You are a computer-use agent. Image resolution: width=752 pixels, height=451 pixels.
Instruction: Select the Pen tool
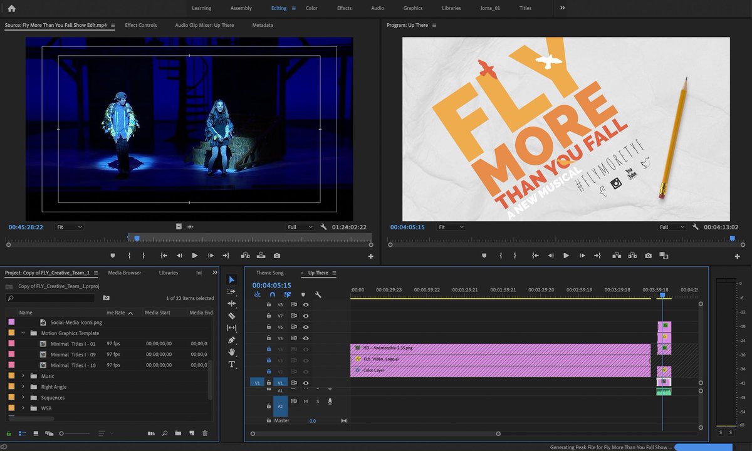click(x=232, y=340)
